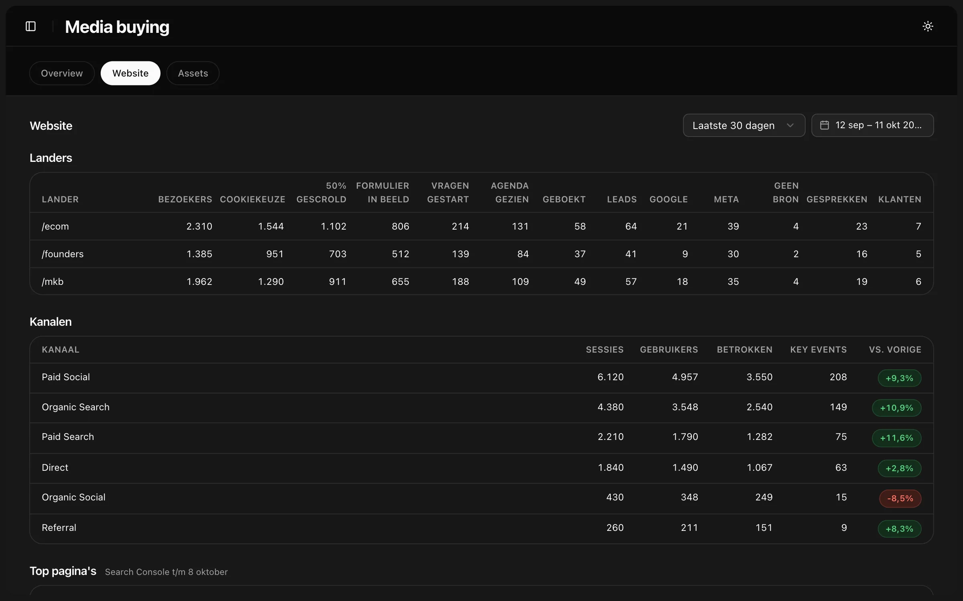The height and width of the screenshot is (601, 963).
Task: Select the Website tab
Action: pos(130,73)
